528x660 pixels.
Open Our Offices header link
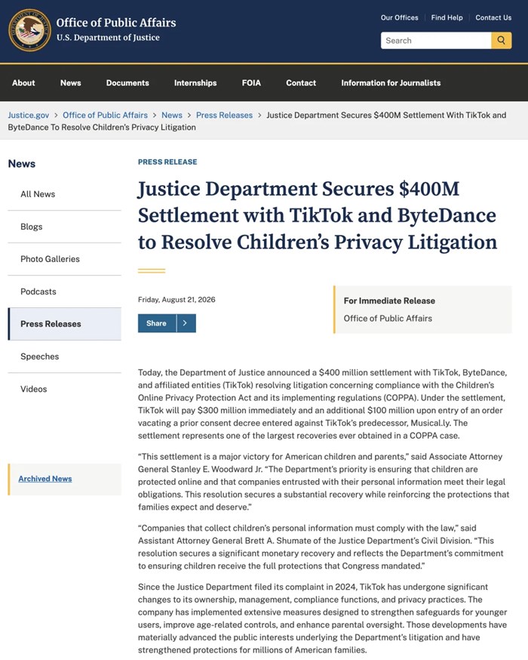399,17
